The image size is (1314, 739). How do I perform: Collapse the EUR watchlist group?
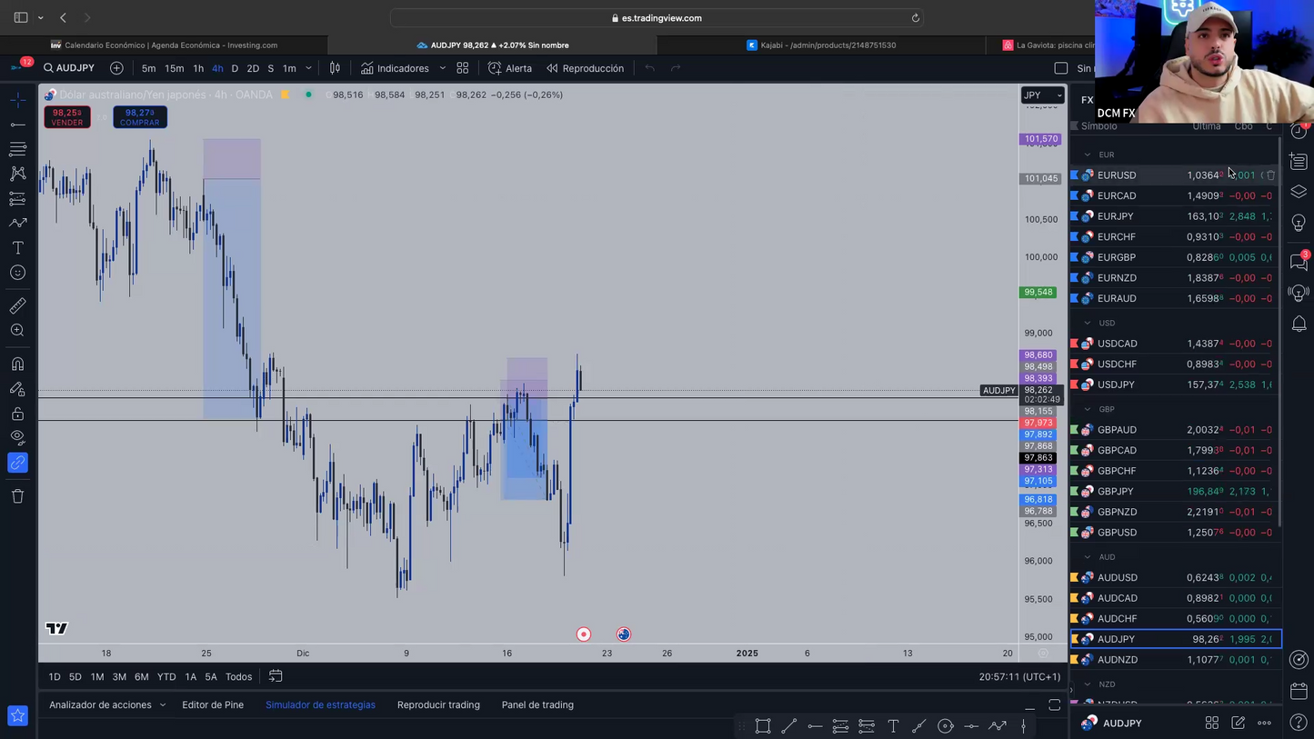point(1088,155)
